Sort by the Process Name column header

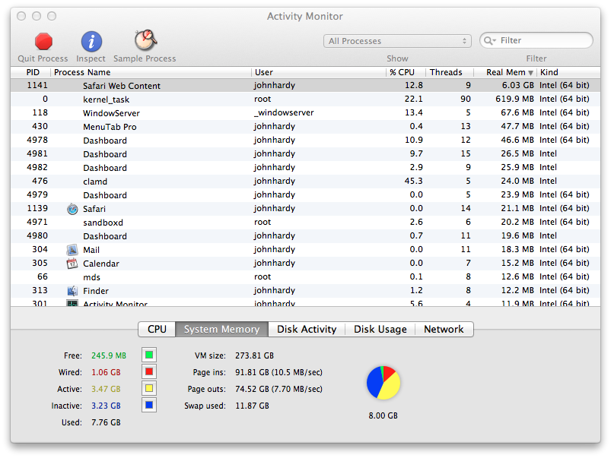tap(151, 72)
